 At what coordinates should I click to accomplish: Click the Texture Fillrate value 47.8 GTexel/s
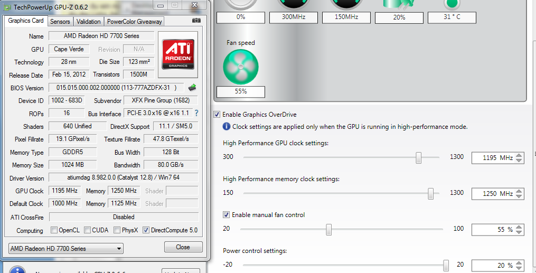pyautogui.click(x=171, y=139)
